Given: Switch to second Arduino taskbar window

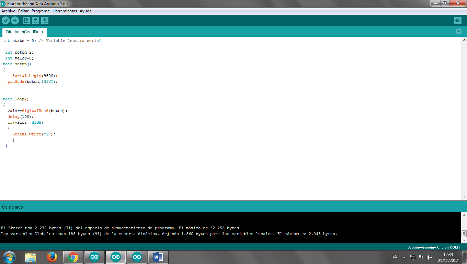Looking at the screenshot, I should [x=115, y=257].
